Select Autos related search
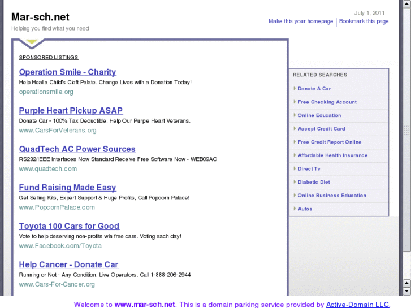This screenshot has height=308, width=411. pyautogui.click(x=305, y=209)
